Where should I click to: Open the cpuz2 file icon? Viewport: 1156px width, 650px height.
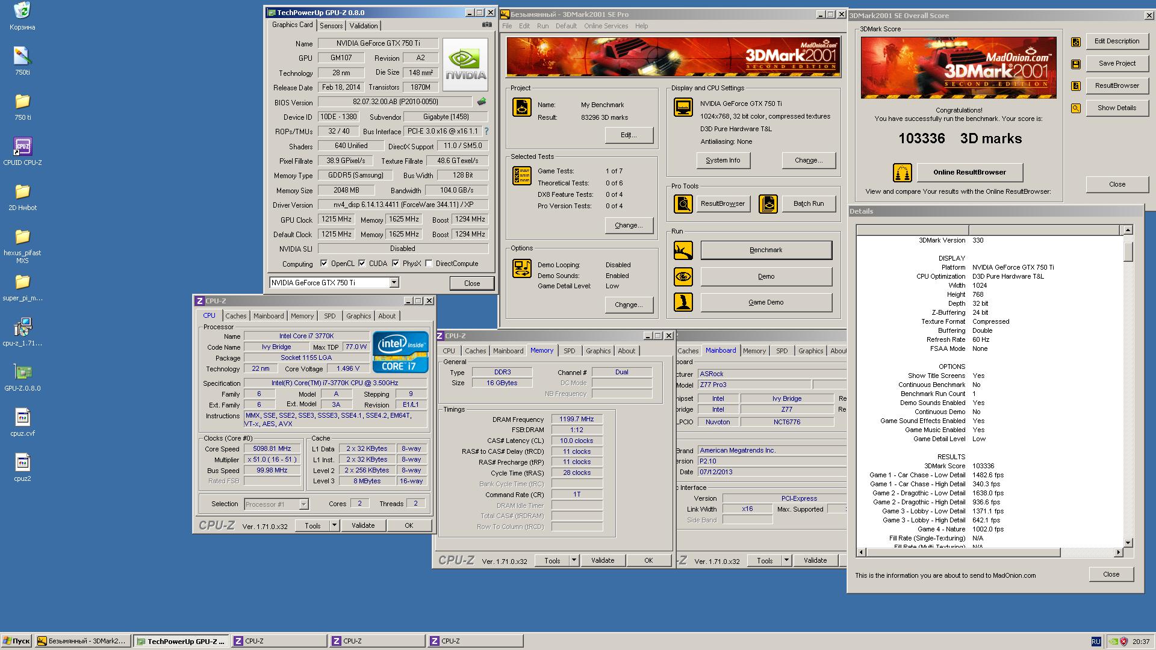tap(22, 462)
